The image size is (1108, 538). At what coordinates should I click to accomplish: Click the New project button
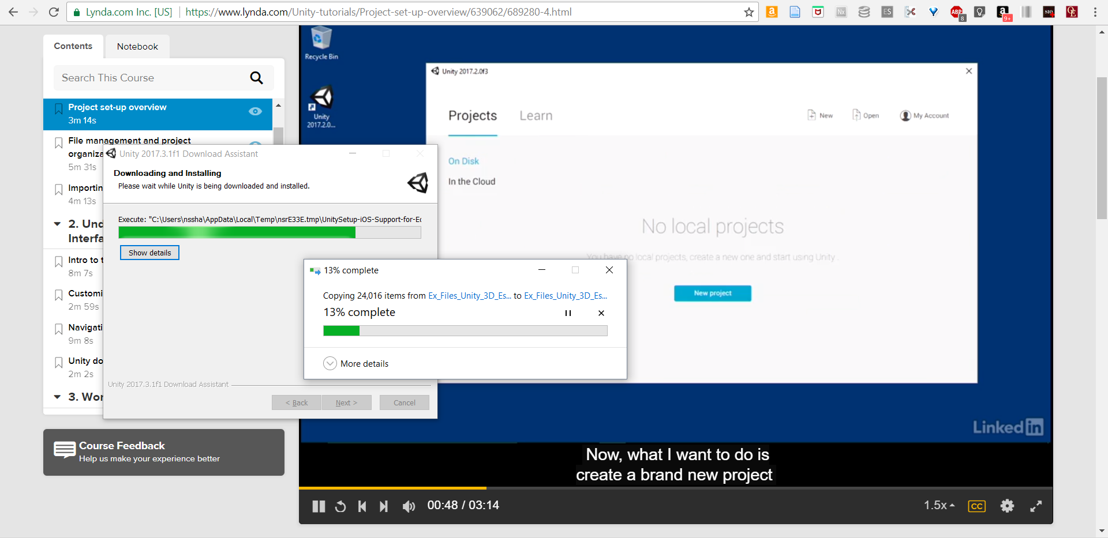(713, 294)
